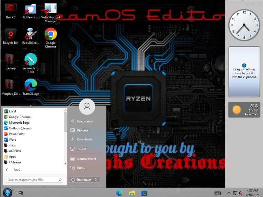Screen dimensions: 263x197
Task: Click the search magnifier icon
Action: (60, 180)
